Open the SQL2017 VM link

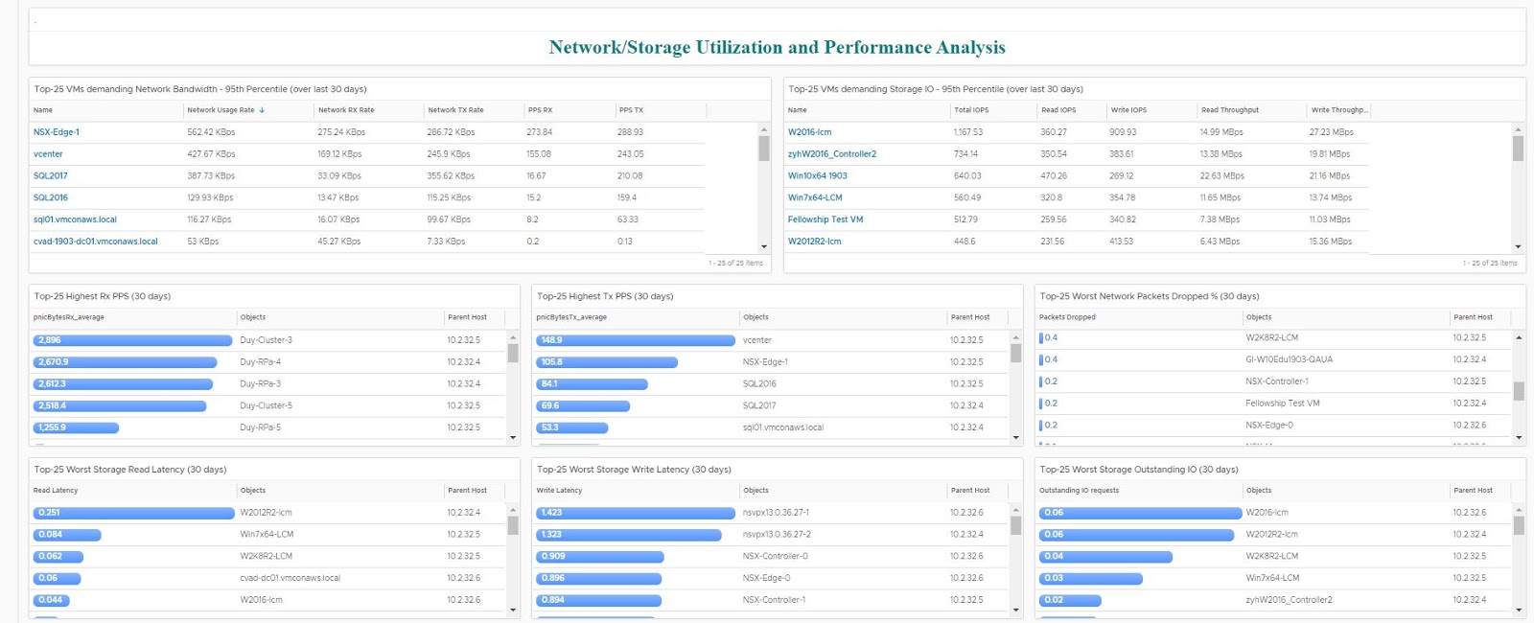pos(51,176)
